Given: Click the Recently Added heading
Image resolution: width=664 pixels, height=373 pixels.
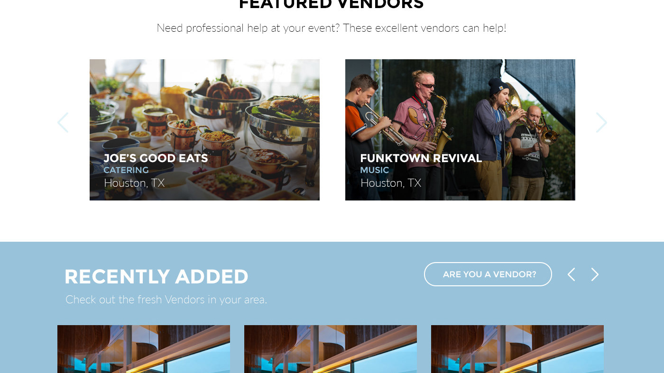Looking at the screenshot, I should 157,277.
